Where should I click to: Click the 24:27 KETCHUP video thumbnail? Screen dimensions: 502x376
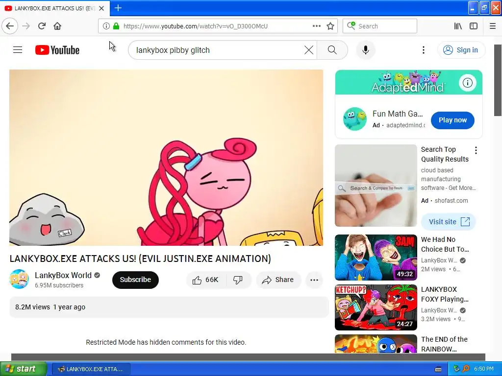[376, 307]
